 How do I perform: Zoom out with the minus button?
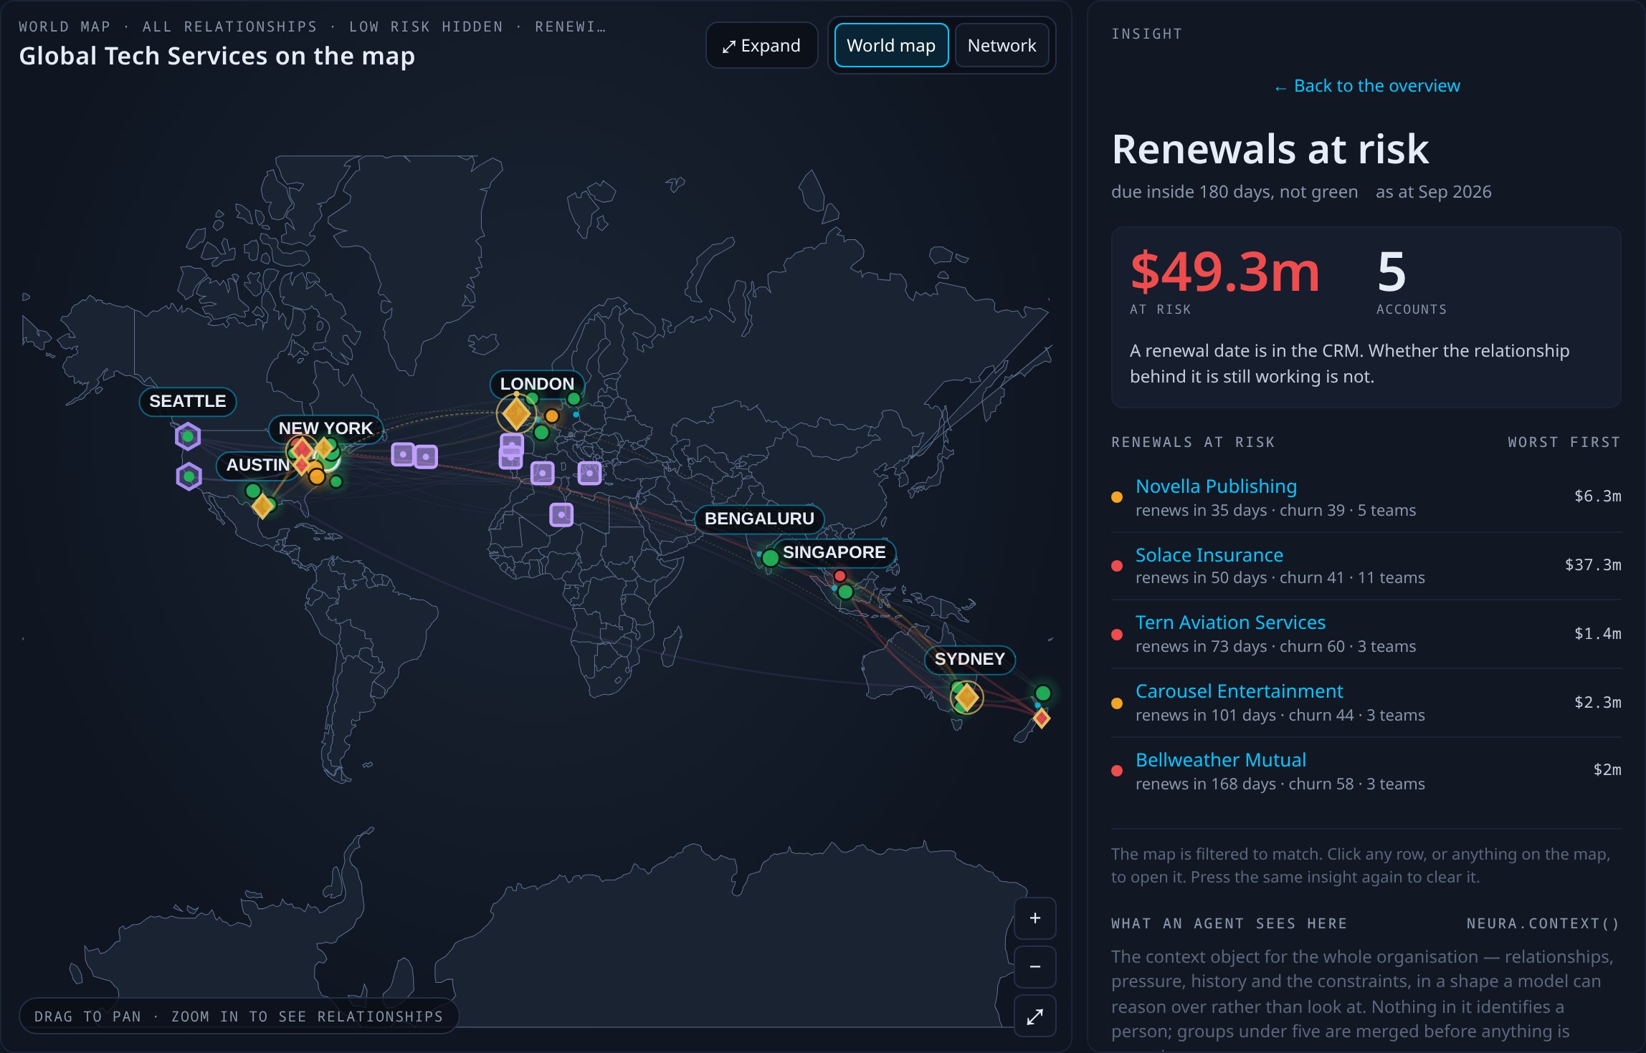1034,967
